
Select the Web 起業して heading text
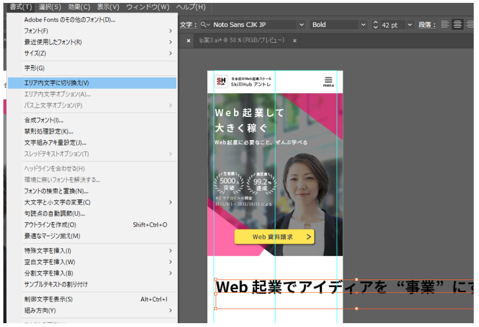point(249,113)
